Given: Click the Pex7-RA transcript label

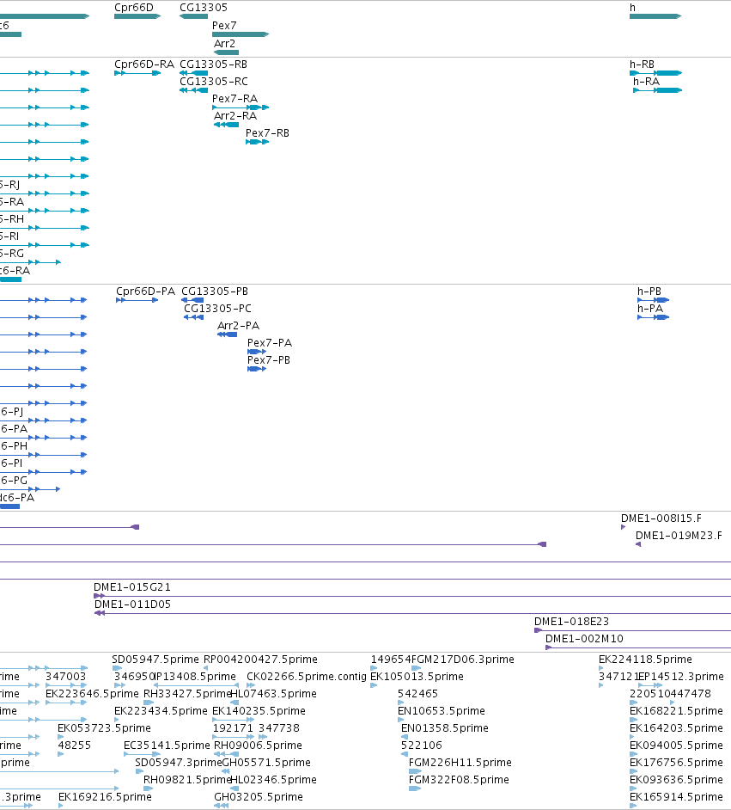Looking at the screenshot, I should (235, 98).
